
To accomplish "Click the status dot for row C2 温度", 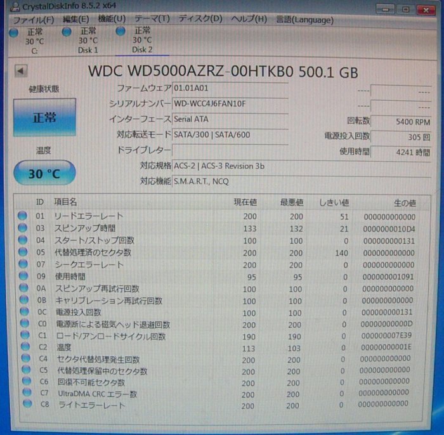I will (x=25, y=346).
